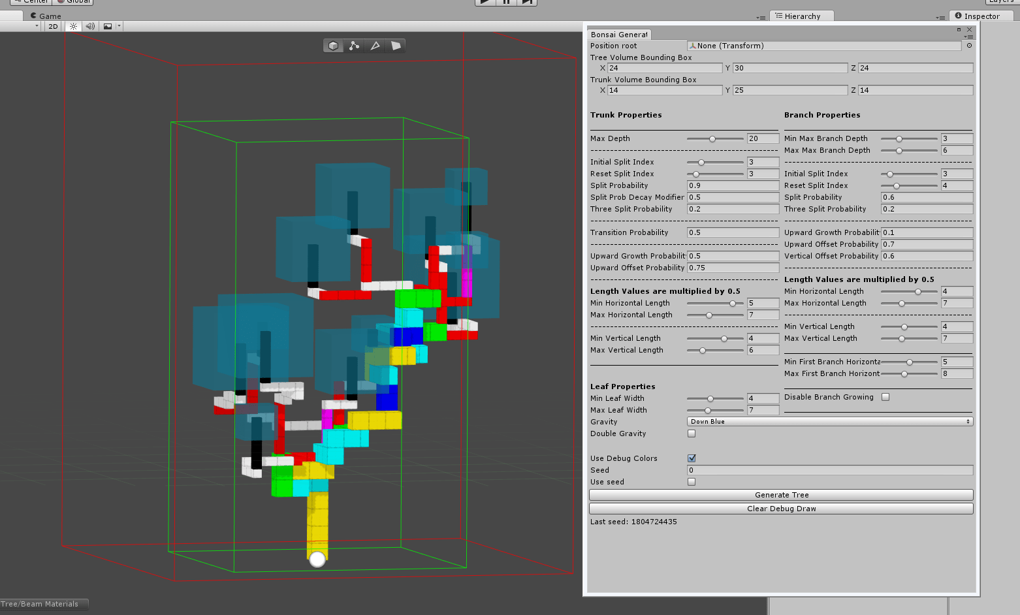The height and width of the screenshot is (615, 1020).
Task: Adjust the Min Max Branch Depth slider
Action: 909,138
